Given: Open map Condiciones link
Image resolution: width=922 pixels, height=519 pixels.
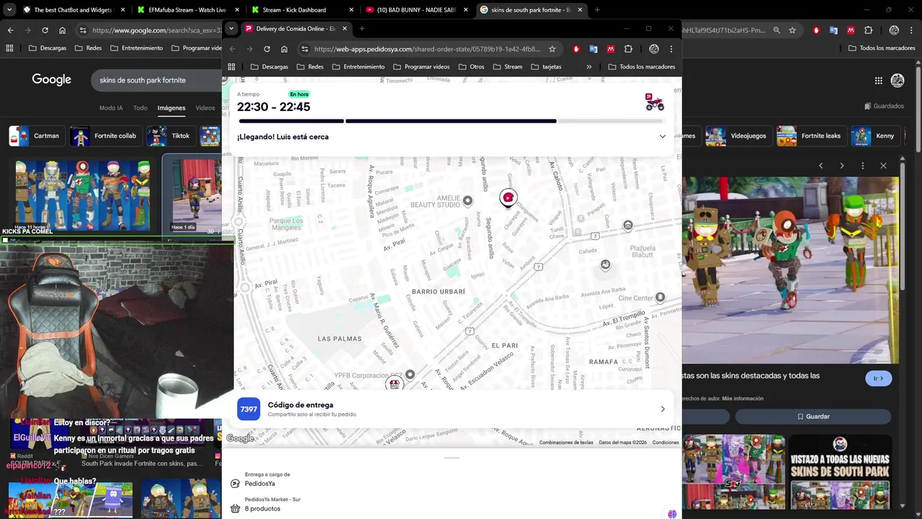Looking at the screenshot, I should point(666,443).
